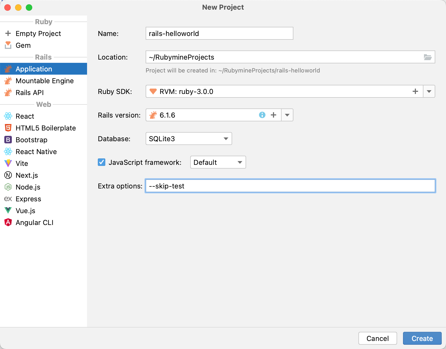The width and height of the screenshot is (446, 349).
Task: Uncheck the JavaScript framework checkbox
Action: point(101,162)
